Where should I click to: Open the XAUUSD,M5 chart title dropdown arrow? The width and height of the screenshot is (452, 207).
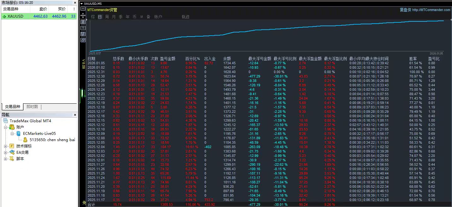82,4
